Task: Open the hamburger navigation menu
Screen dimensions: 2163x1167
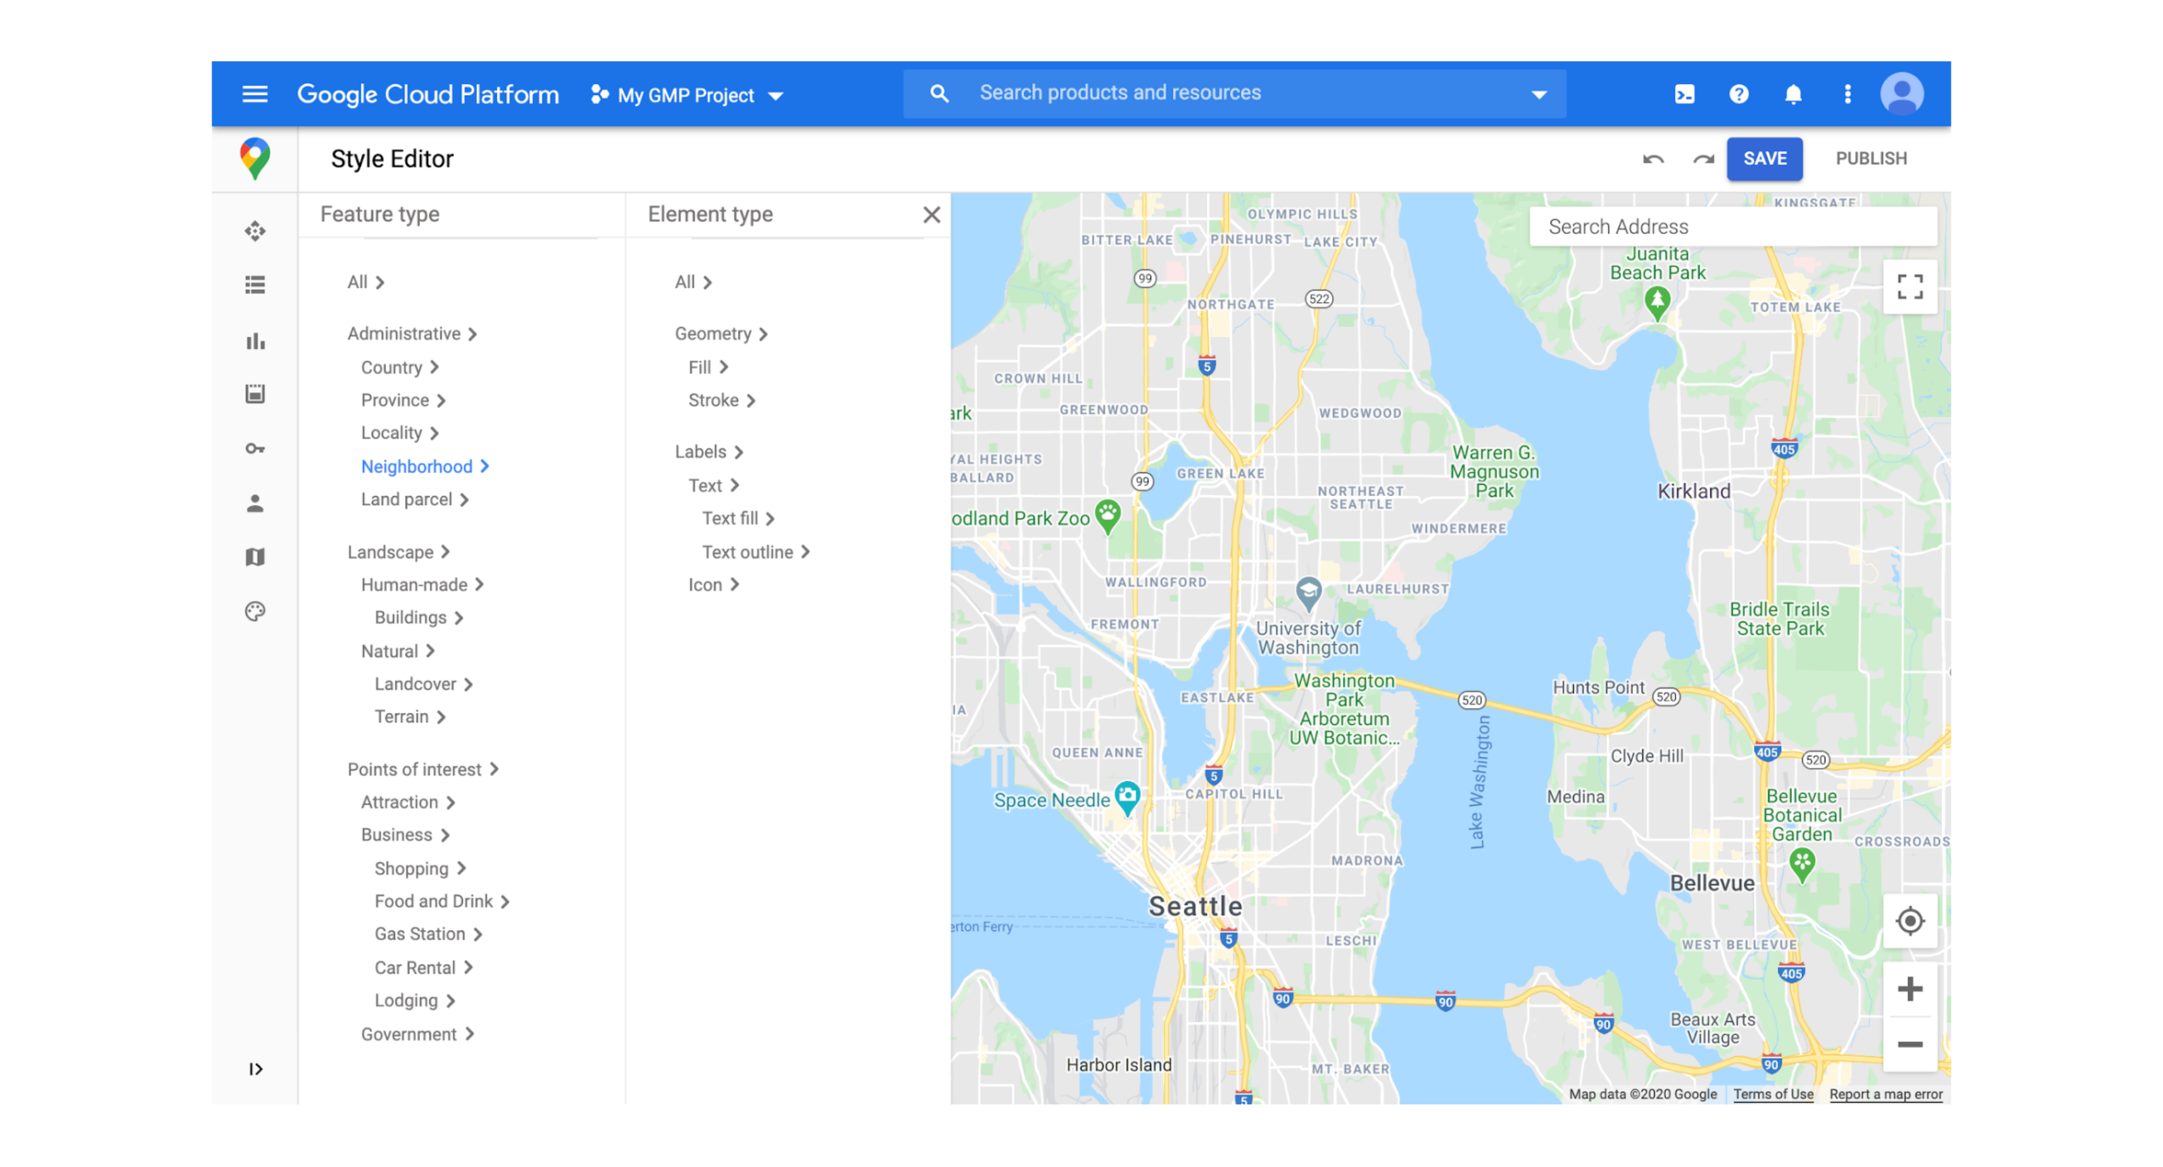Action: click(255, 94)
